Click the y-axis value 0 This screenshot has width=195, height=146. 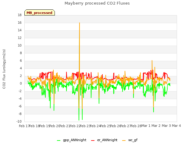[x=21, y=84]
